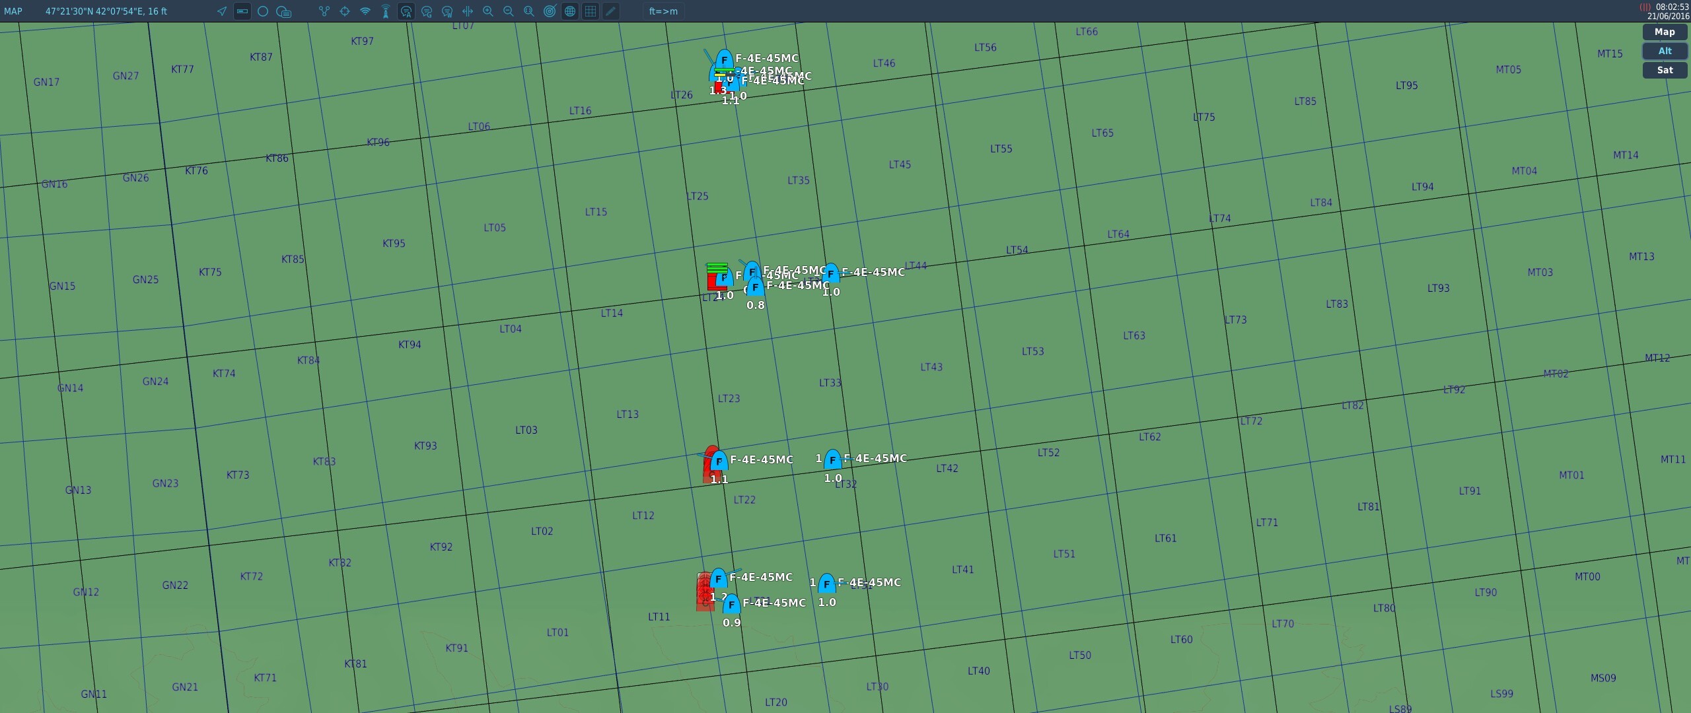Click the horizontal split arrows icon

click(x=468, y=11)
